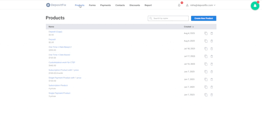Delete the Jul 17 One Time + Date Based

coord(212,56)
